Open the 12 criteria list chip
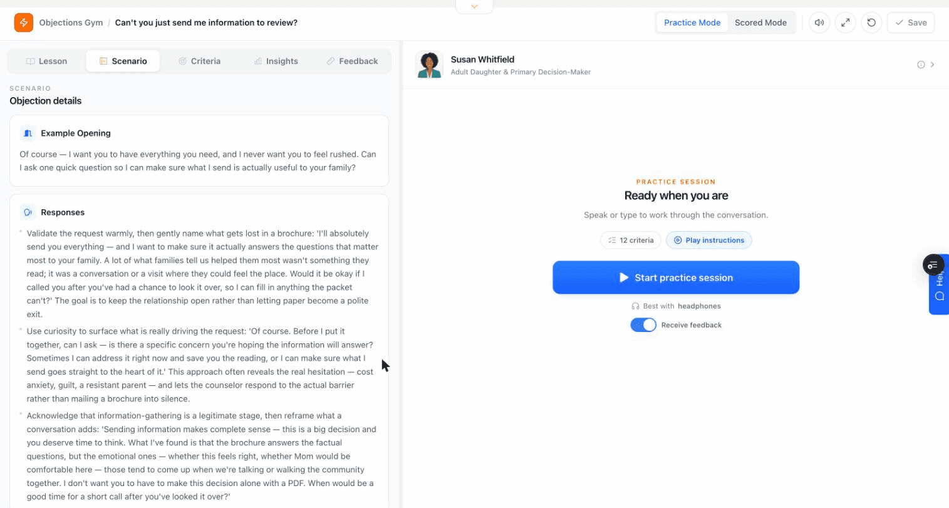The height and width of the screenshot is (508, 949). pyautogui.click(x=631, y=240)
